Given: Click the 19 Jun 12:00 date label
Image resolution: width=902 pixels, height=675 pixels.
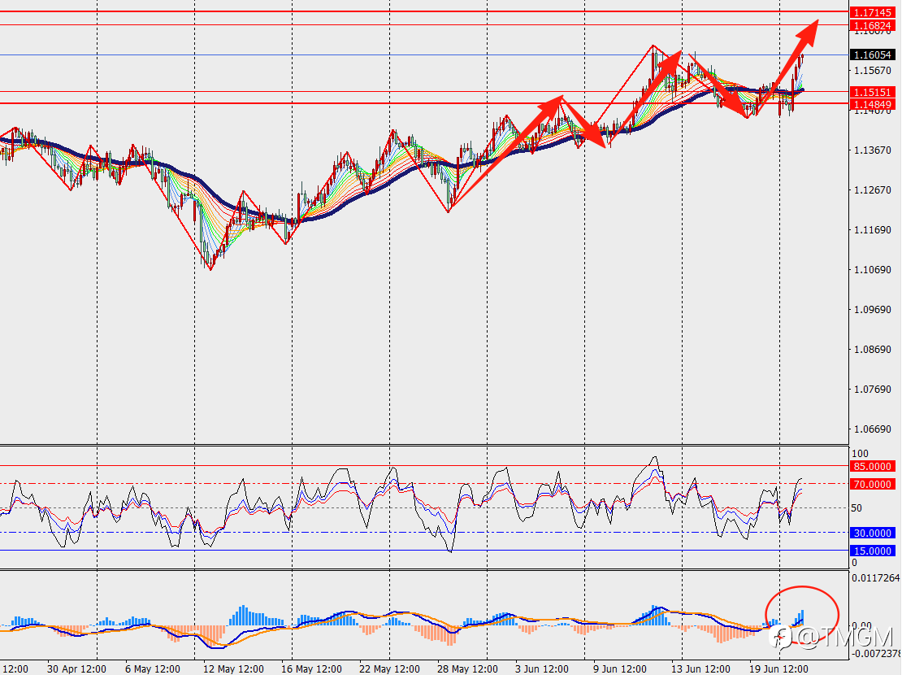Looking at the screenshot, I should click(x=778, y=668).
